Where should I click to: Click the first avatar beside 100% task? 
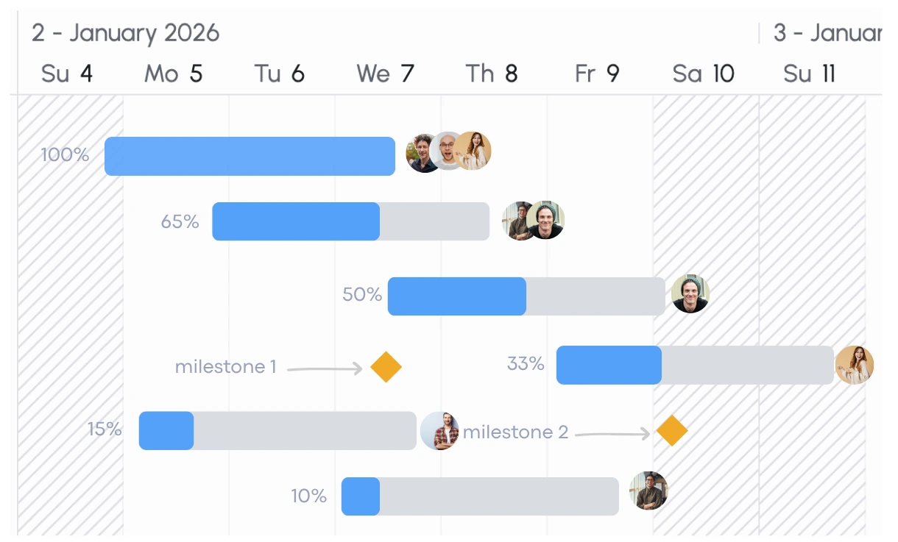[422, 153]
